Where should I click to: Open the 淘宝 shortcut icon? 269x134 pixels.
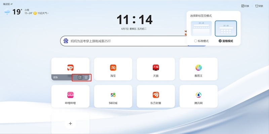click(x=113, y=68)
